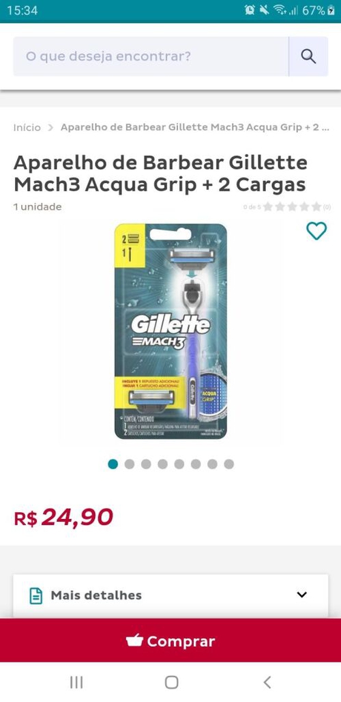Go to Início breadcrumb
This screenshot has height=702, width=341.
click(27, 128)
